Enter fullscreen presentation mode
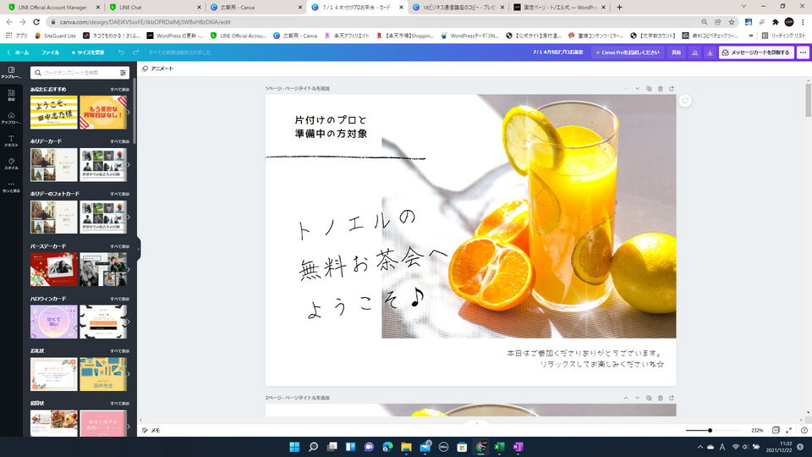This screenshot has height=457, width=812. pos(789,430)
